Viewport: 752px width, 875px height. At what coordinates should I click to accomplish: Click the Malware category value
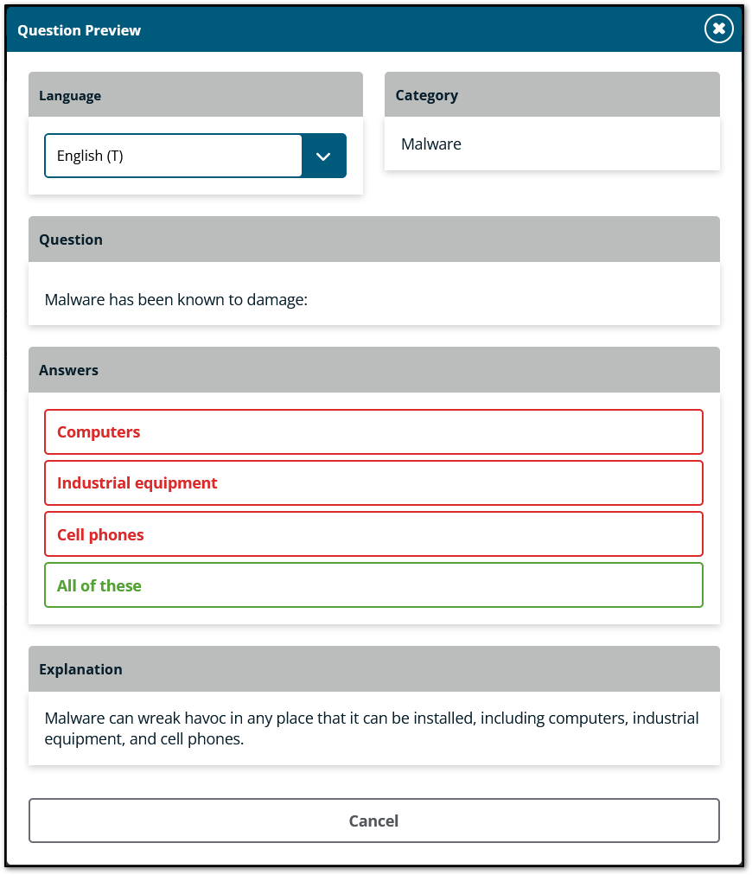point(430,144)
